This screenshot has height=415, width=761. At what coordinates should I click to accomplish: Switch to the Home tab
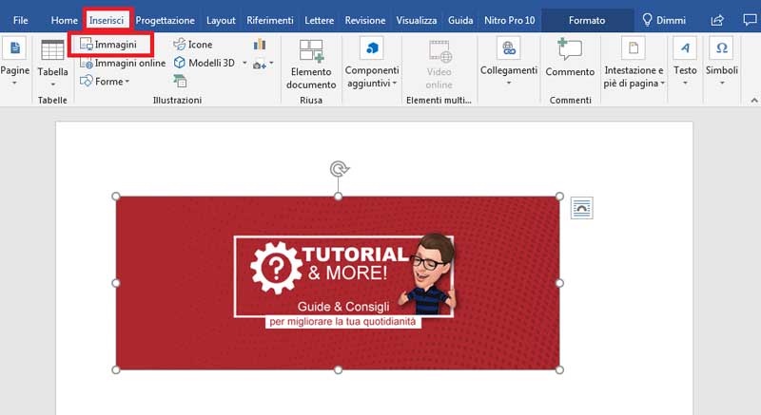(x=64, y=20)
